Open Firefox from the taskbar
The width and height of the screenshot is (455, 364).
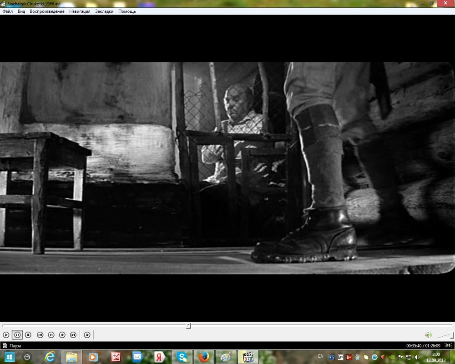(204, 357)
